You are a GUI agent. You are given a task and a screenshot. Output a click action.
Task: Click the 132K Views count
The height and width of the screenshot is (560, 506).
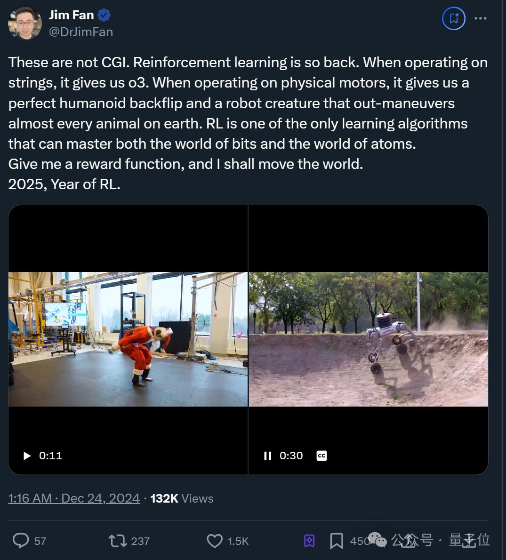tap(182, 498)
